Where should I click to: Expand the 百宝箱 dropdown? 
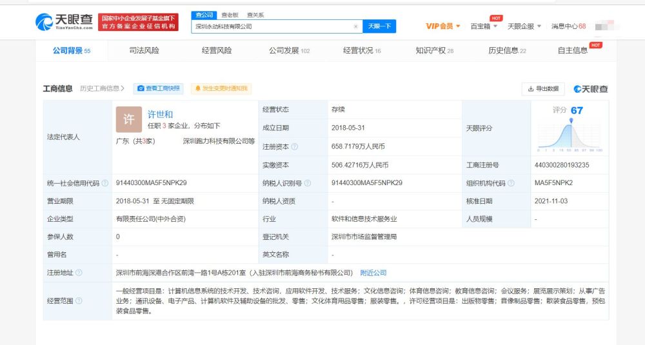tap(484, 26)
